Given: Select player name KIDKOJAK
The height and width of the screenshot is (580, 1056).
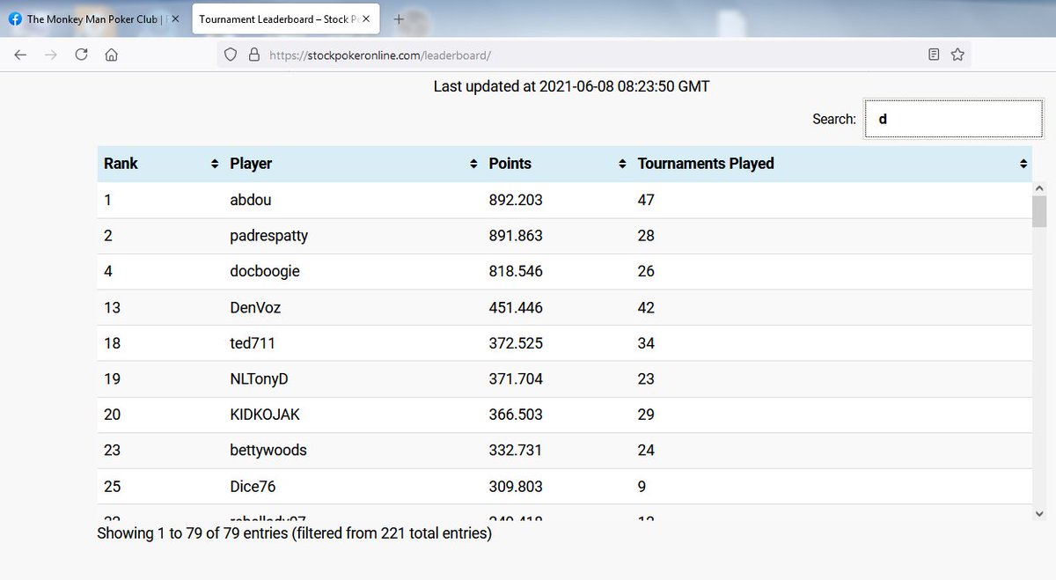Looking at the screenshot, I should (265, 415).
